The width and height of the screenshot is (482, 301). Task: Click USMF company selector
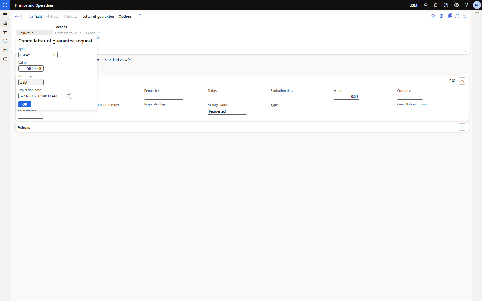414,5
